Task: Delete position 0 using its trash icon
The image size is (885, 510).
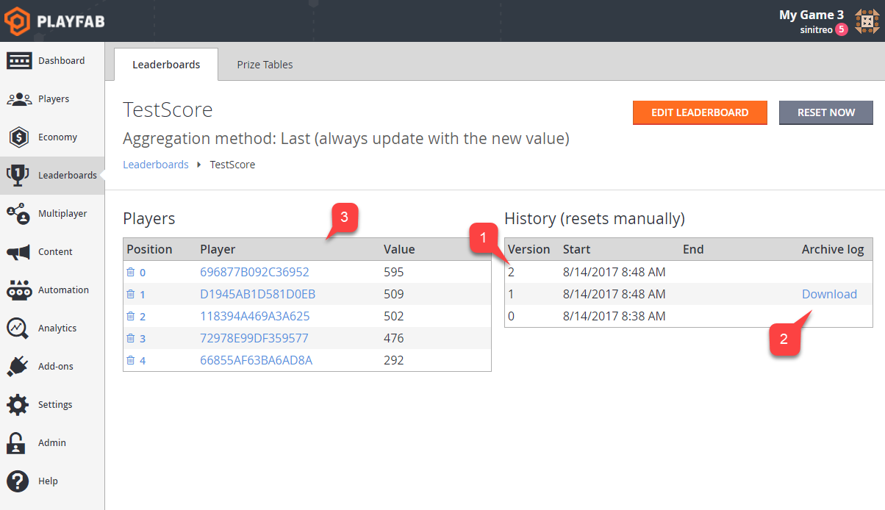Action: tap(132, 272)
